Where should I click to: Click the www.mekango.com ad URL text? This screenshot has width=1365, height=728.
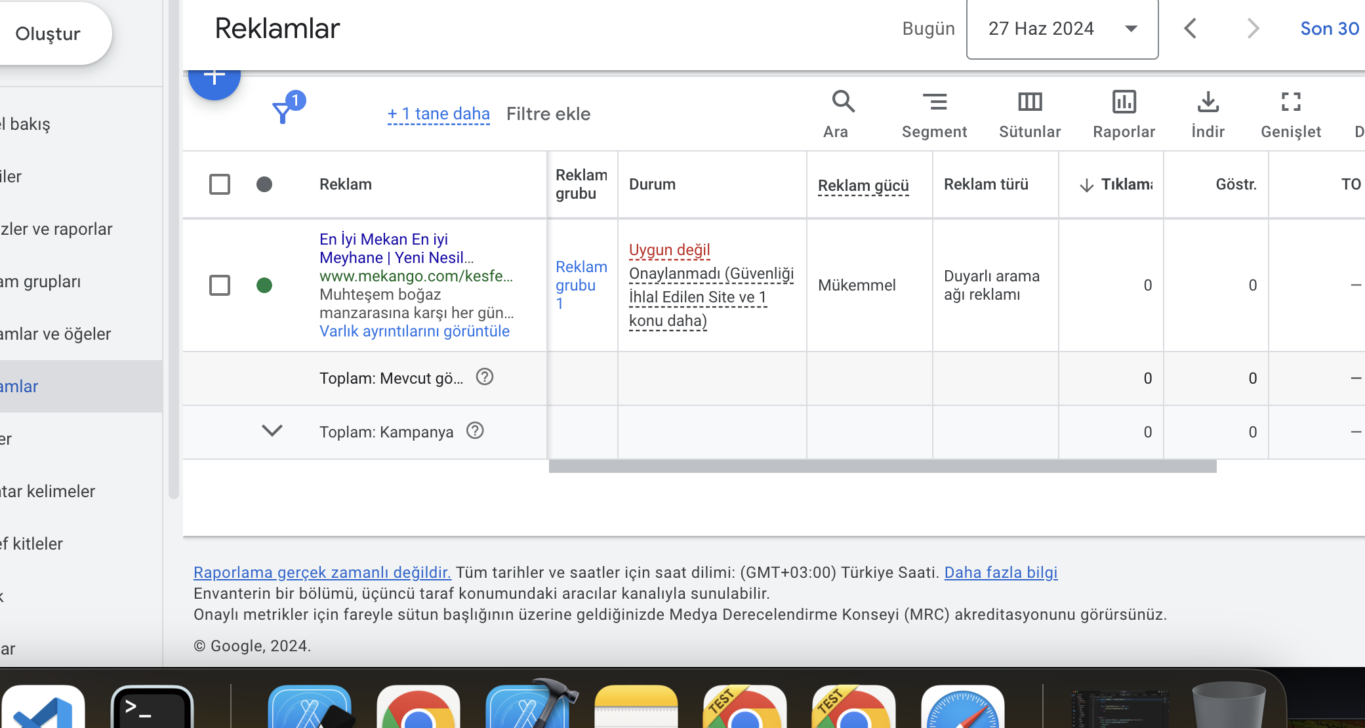(x=417, y=276)
